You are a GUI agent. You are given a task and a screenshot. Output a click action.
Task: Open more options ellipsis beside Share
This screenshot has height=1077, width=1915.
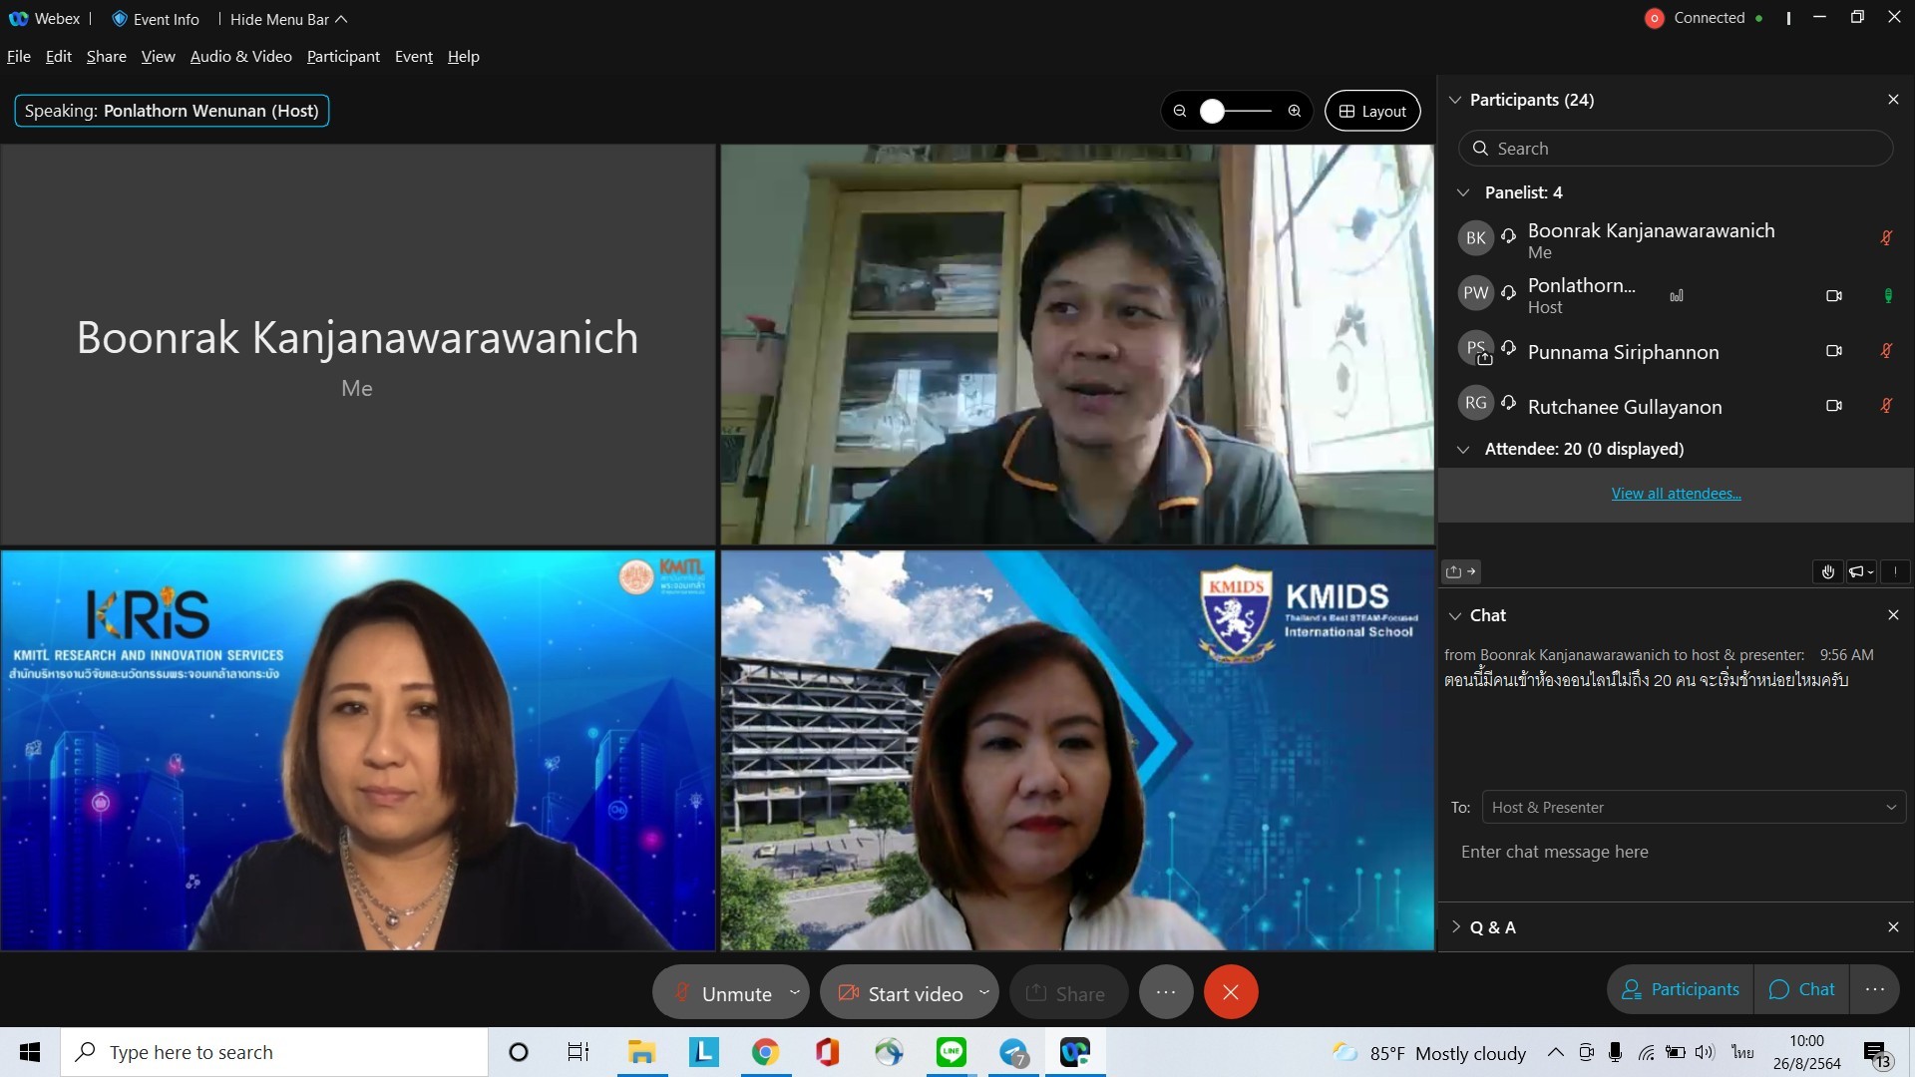coord(1165,992)
